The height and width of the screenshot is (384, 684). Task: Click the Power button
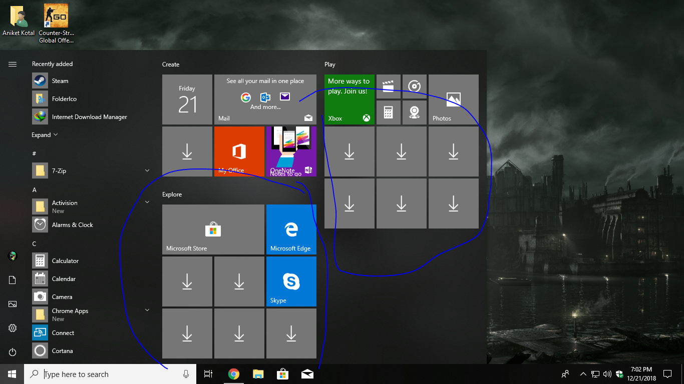click(x=13, y=352)
